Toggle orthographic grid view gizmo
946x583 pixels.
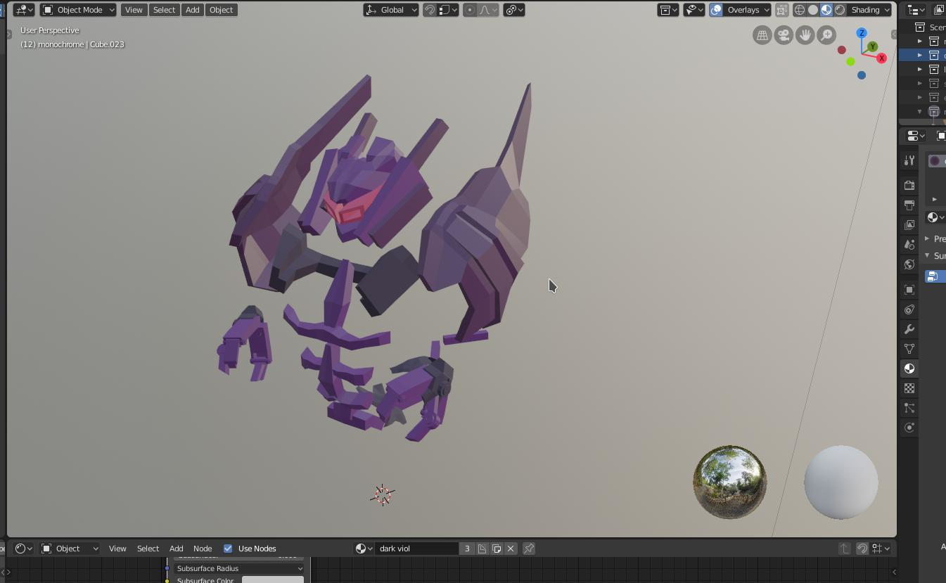(x=762, y=35)
